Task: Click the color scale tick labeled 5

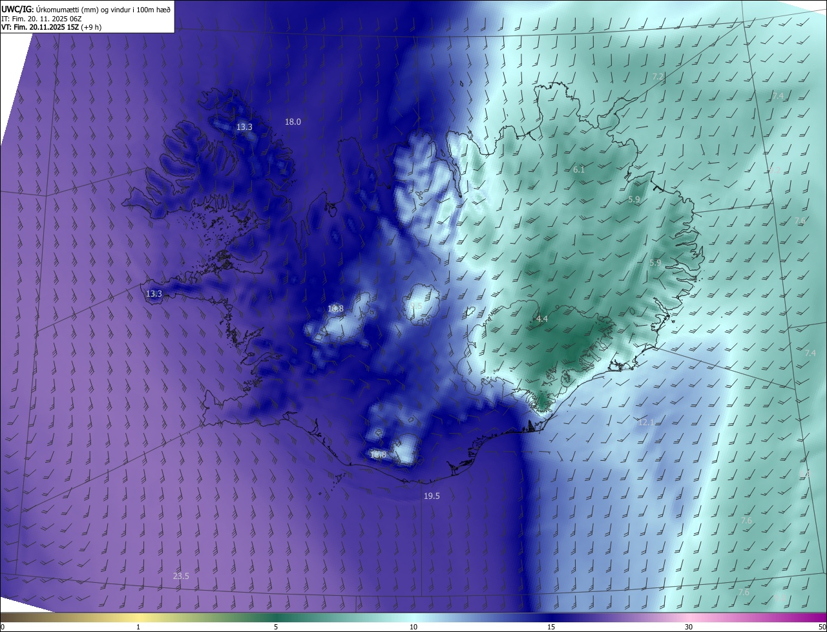Action: [x=276, y=627]
